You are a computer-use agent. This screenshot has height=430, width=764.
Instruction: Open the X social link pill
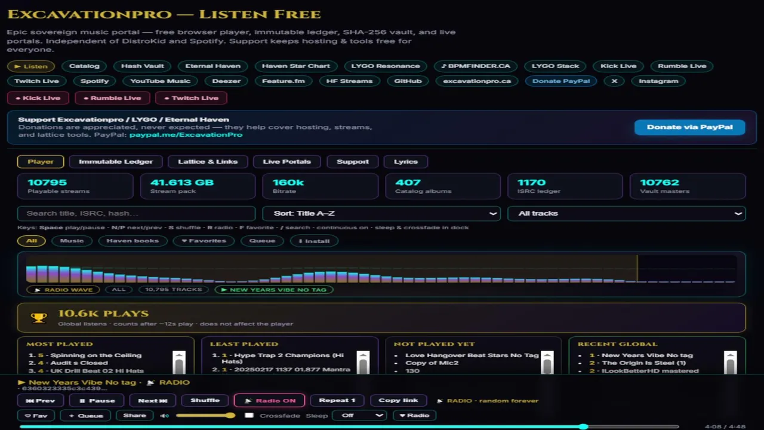point(614,81)
